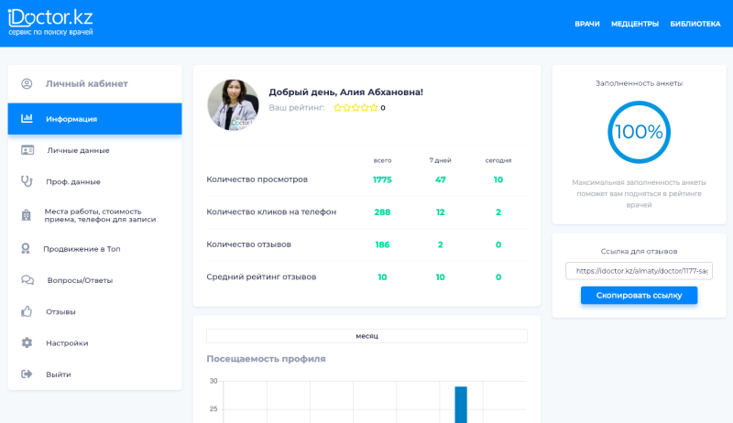Click the Продвижение в Топ award icon
733x423 pixels.
(26, 249)
